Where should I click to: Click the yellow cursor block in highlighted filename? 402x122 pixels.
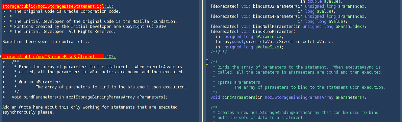[x=79, y=57]
